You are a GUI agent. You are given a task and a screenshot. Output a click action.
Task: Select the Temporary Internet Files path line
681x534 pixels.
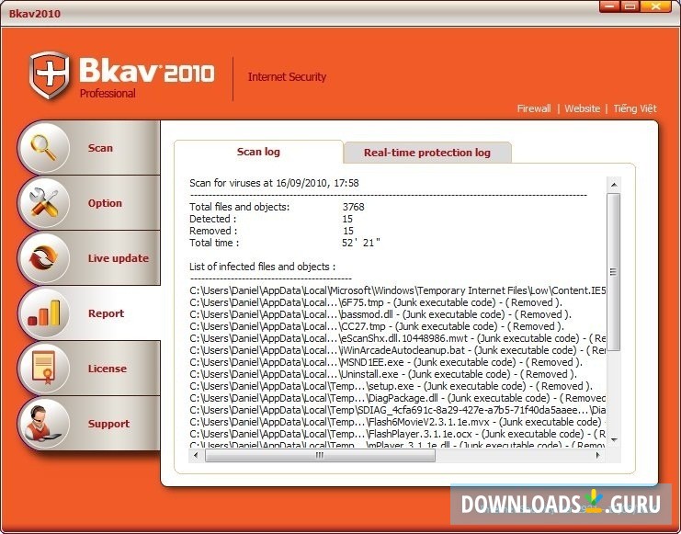(397, 290)
